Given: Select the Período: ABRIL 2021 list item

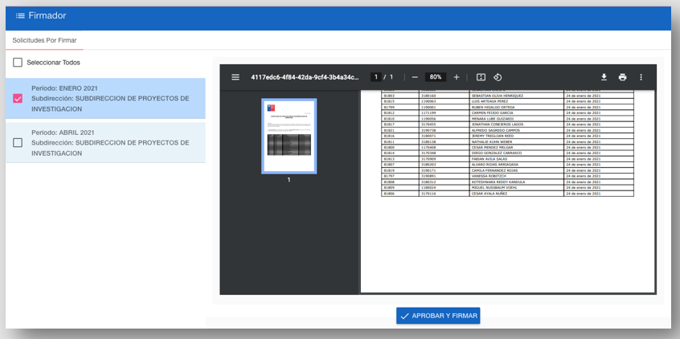Looking at the screenshot, I should [x=105, y=143].
